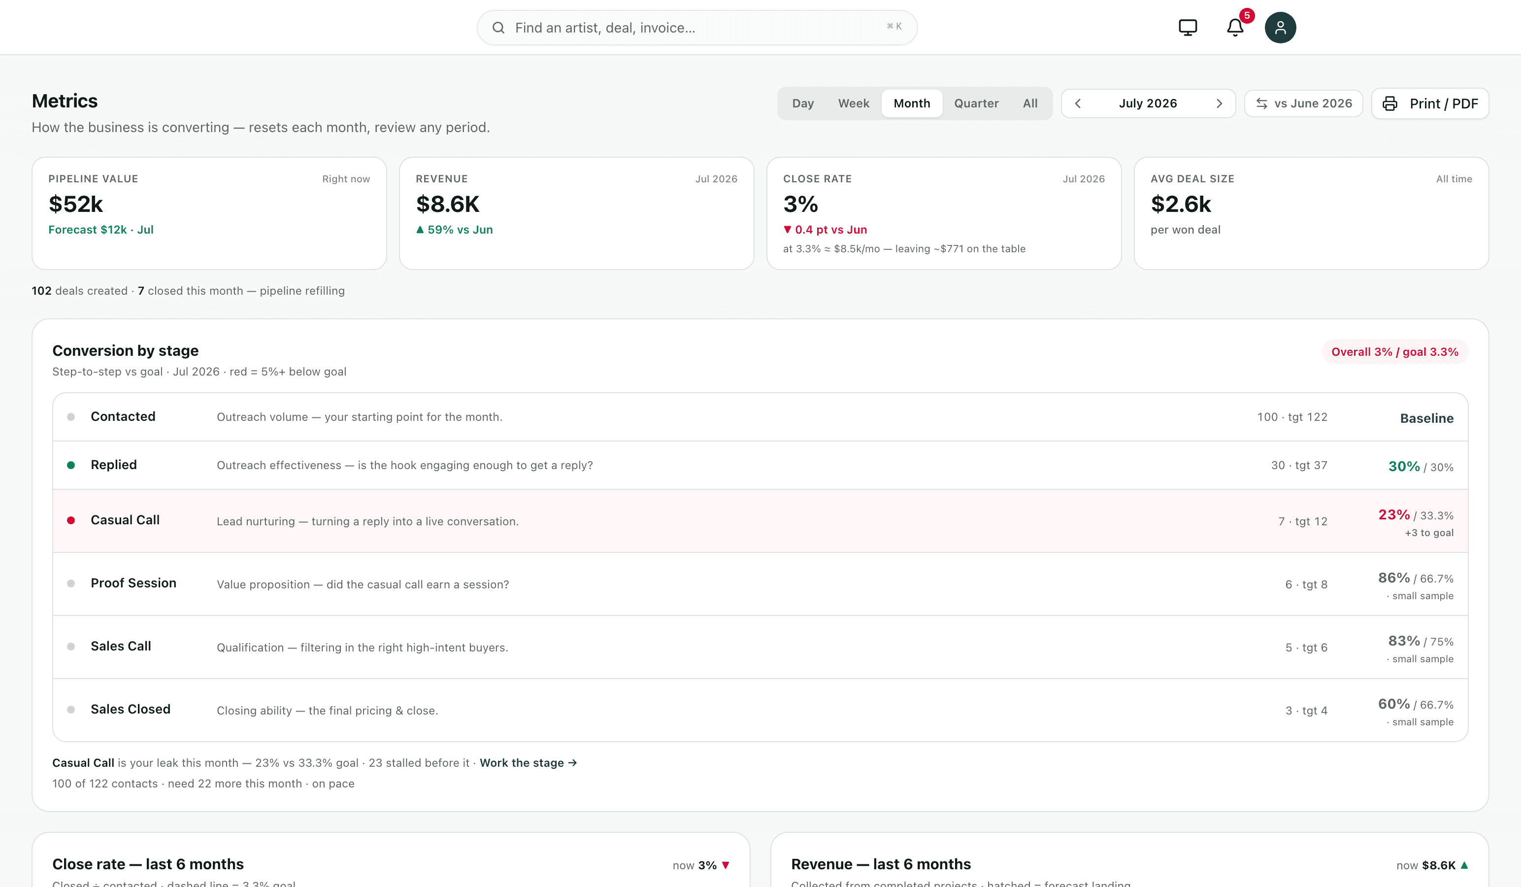Open notifications bell with 5 badge
Screen dimensions: 1521x887
point(1235,28)
